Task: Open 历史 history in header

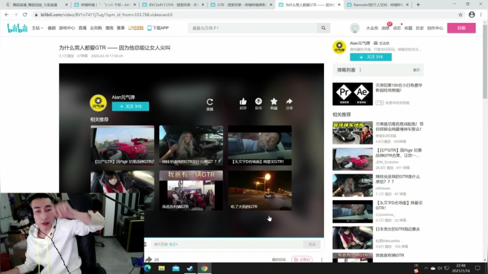Action: (x=420, y=28)
